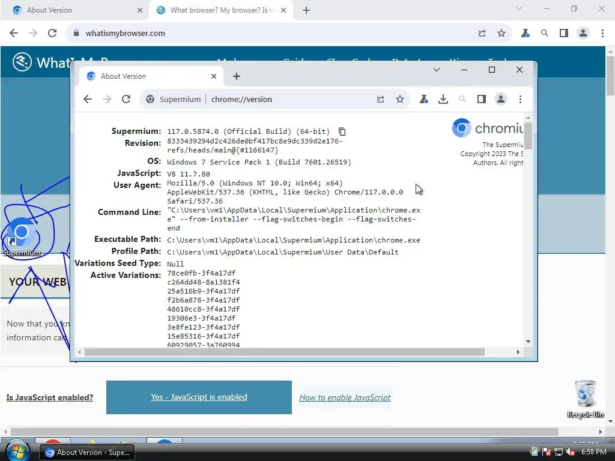Open the profile avatar in the front window
The image size is (615, 461).
501,99
